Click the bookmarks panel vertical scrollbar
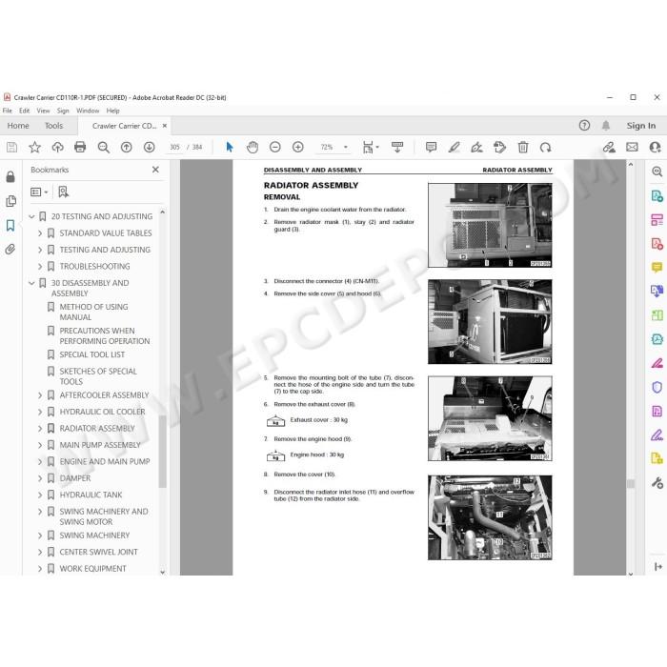 click(162, 451)
